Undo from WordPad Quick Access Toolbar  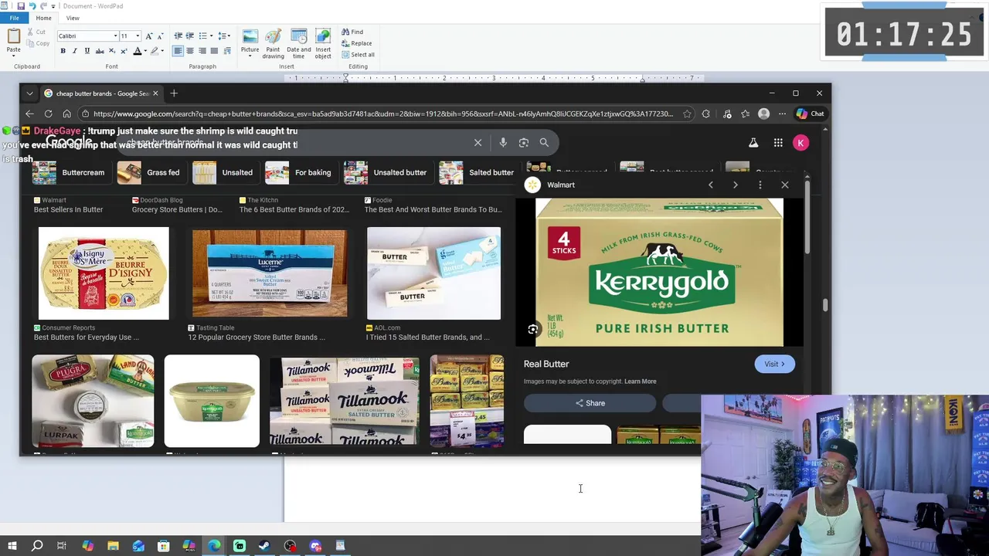coord(32,6)
